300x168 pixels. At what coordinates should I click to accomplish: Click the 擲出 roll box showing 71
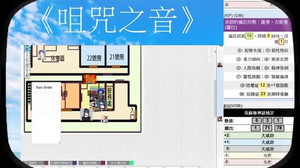(267, 128)
